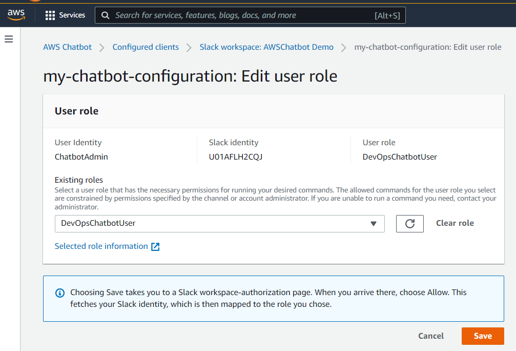Image resolution: width=516 pixels, height=351 pixels.
Task: Click the info icon in the Save notice banner
Action: [x=59, y=292]
